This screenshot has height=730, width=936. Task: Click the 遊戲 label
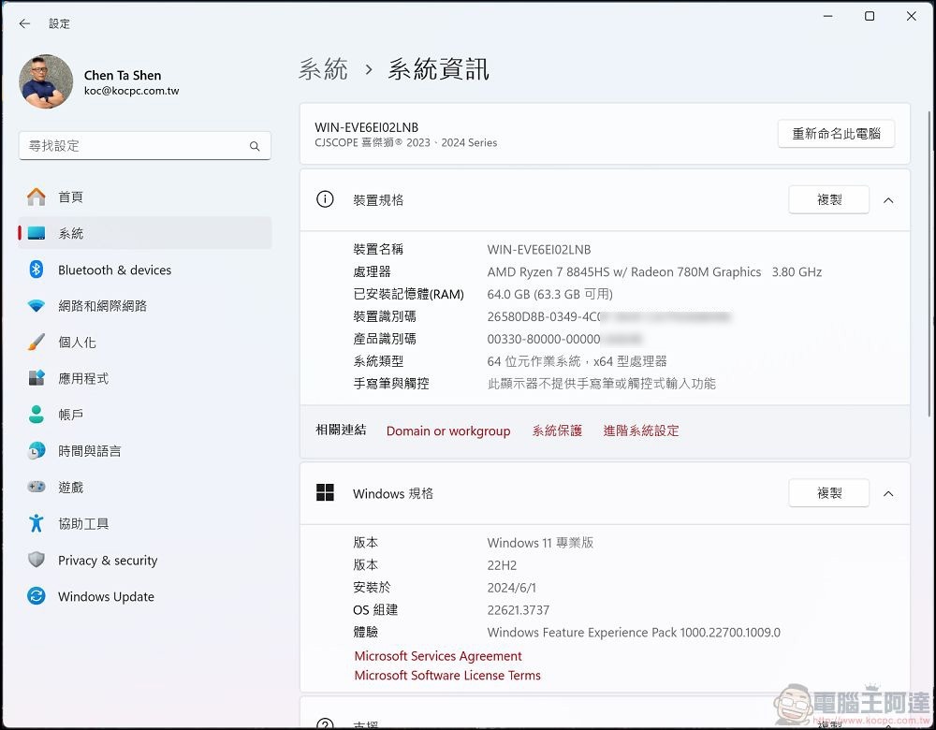pos(70,488)
